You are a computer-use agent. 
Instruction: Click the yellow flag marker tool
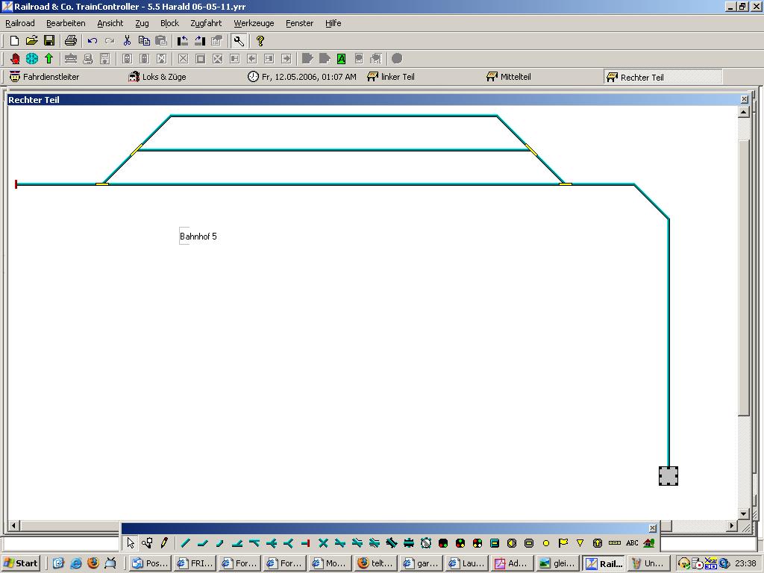563,543
